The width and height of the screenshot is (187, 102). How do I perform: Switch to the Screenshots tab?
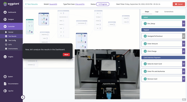point(169,12)
